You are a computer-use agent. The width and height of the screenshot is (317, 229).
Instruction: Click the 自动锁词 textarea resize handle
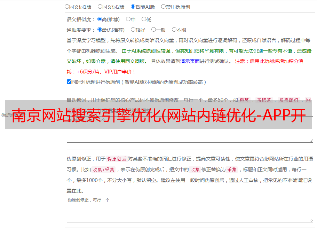tap(311, 141)
